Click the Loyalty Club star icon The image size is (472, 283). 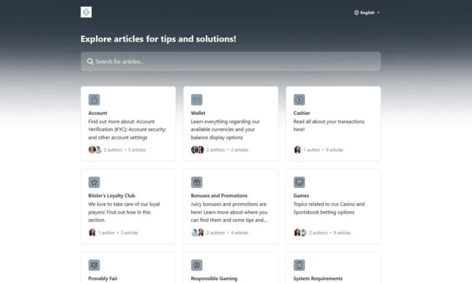94,182
